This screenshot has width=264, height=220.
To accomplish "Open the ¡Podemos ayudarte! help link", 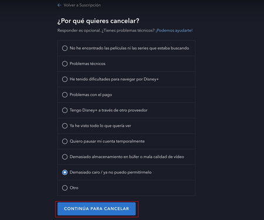I will coord(174,31).
